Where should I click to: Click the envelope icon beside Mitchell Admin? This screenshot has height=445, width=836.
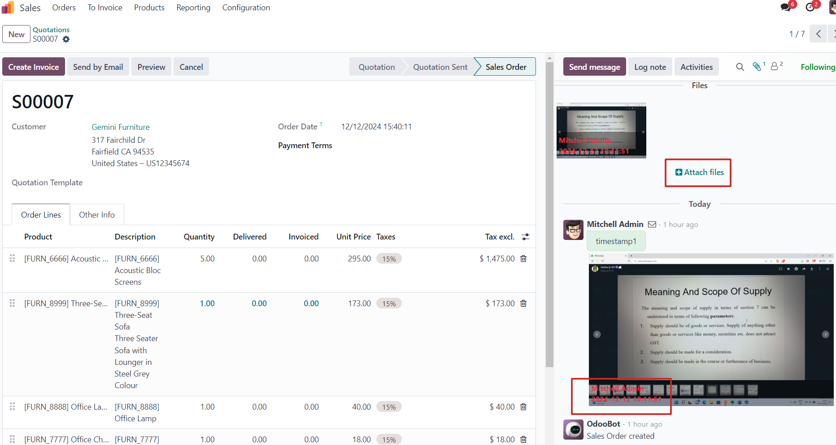click(x=652, y=224)
